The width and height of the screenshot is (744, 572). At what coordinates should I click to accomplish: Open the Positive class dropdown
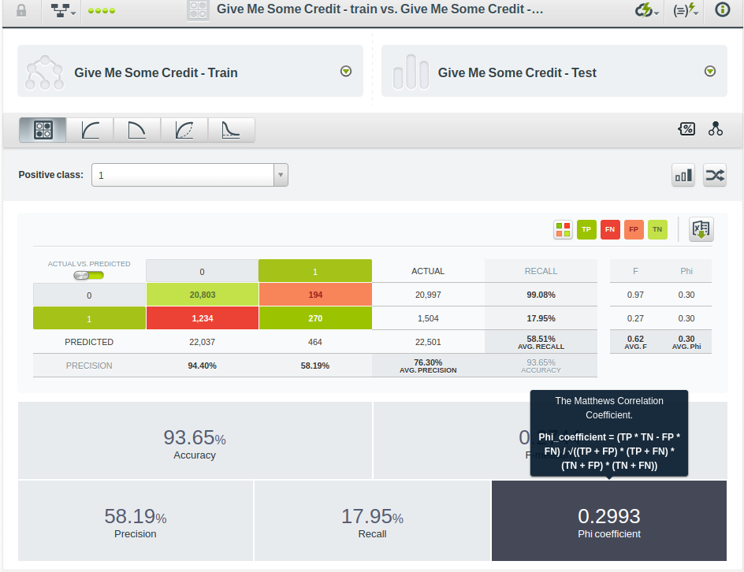click(190, 175)
